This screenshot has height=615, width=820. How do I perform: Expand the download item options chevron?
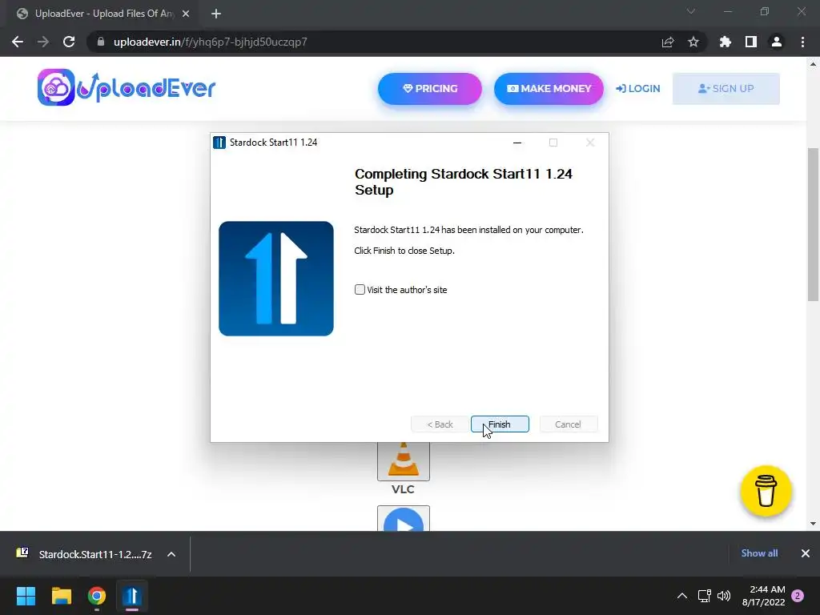(x=171, y=554)
